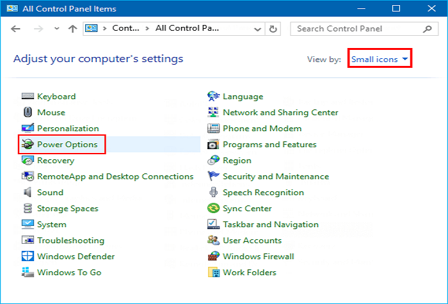448x304 pixels.
Task: Go up one level with the up arrow
Action: tap(72, 29)
